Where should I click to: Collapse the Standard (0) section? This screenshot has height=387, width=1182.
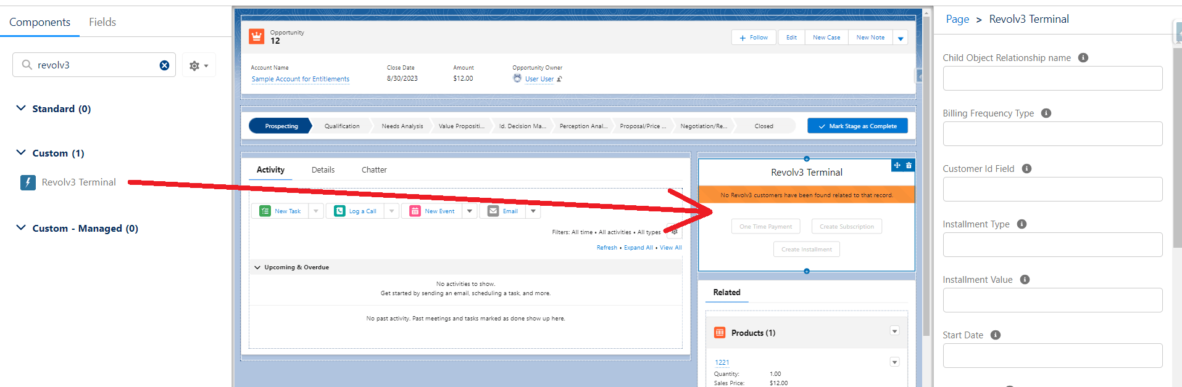21,108
